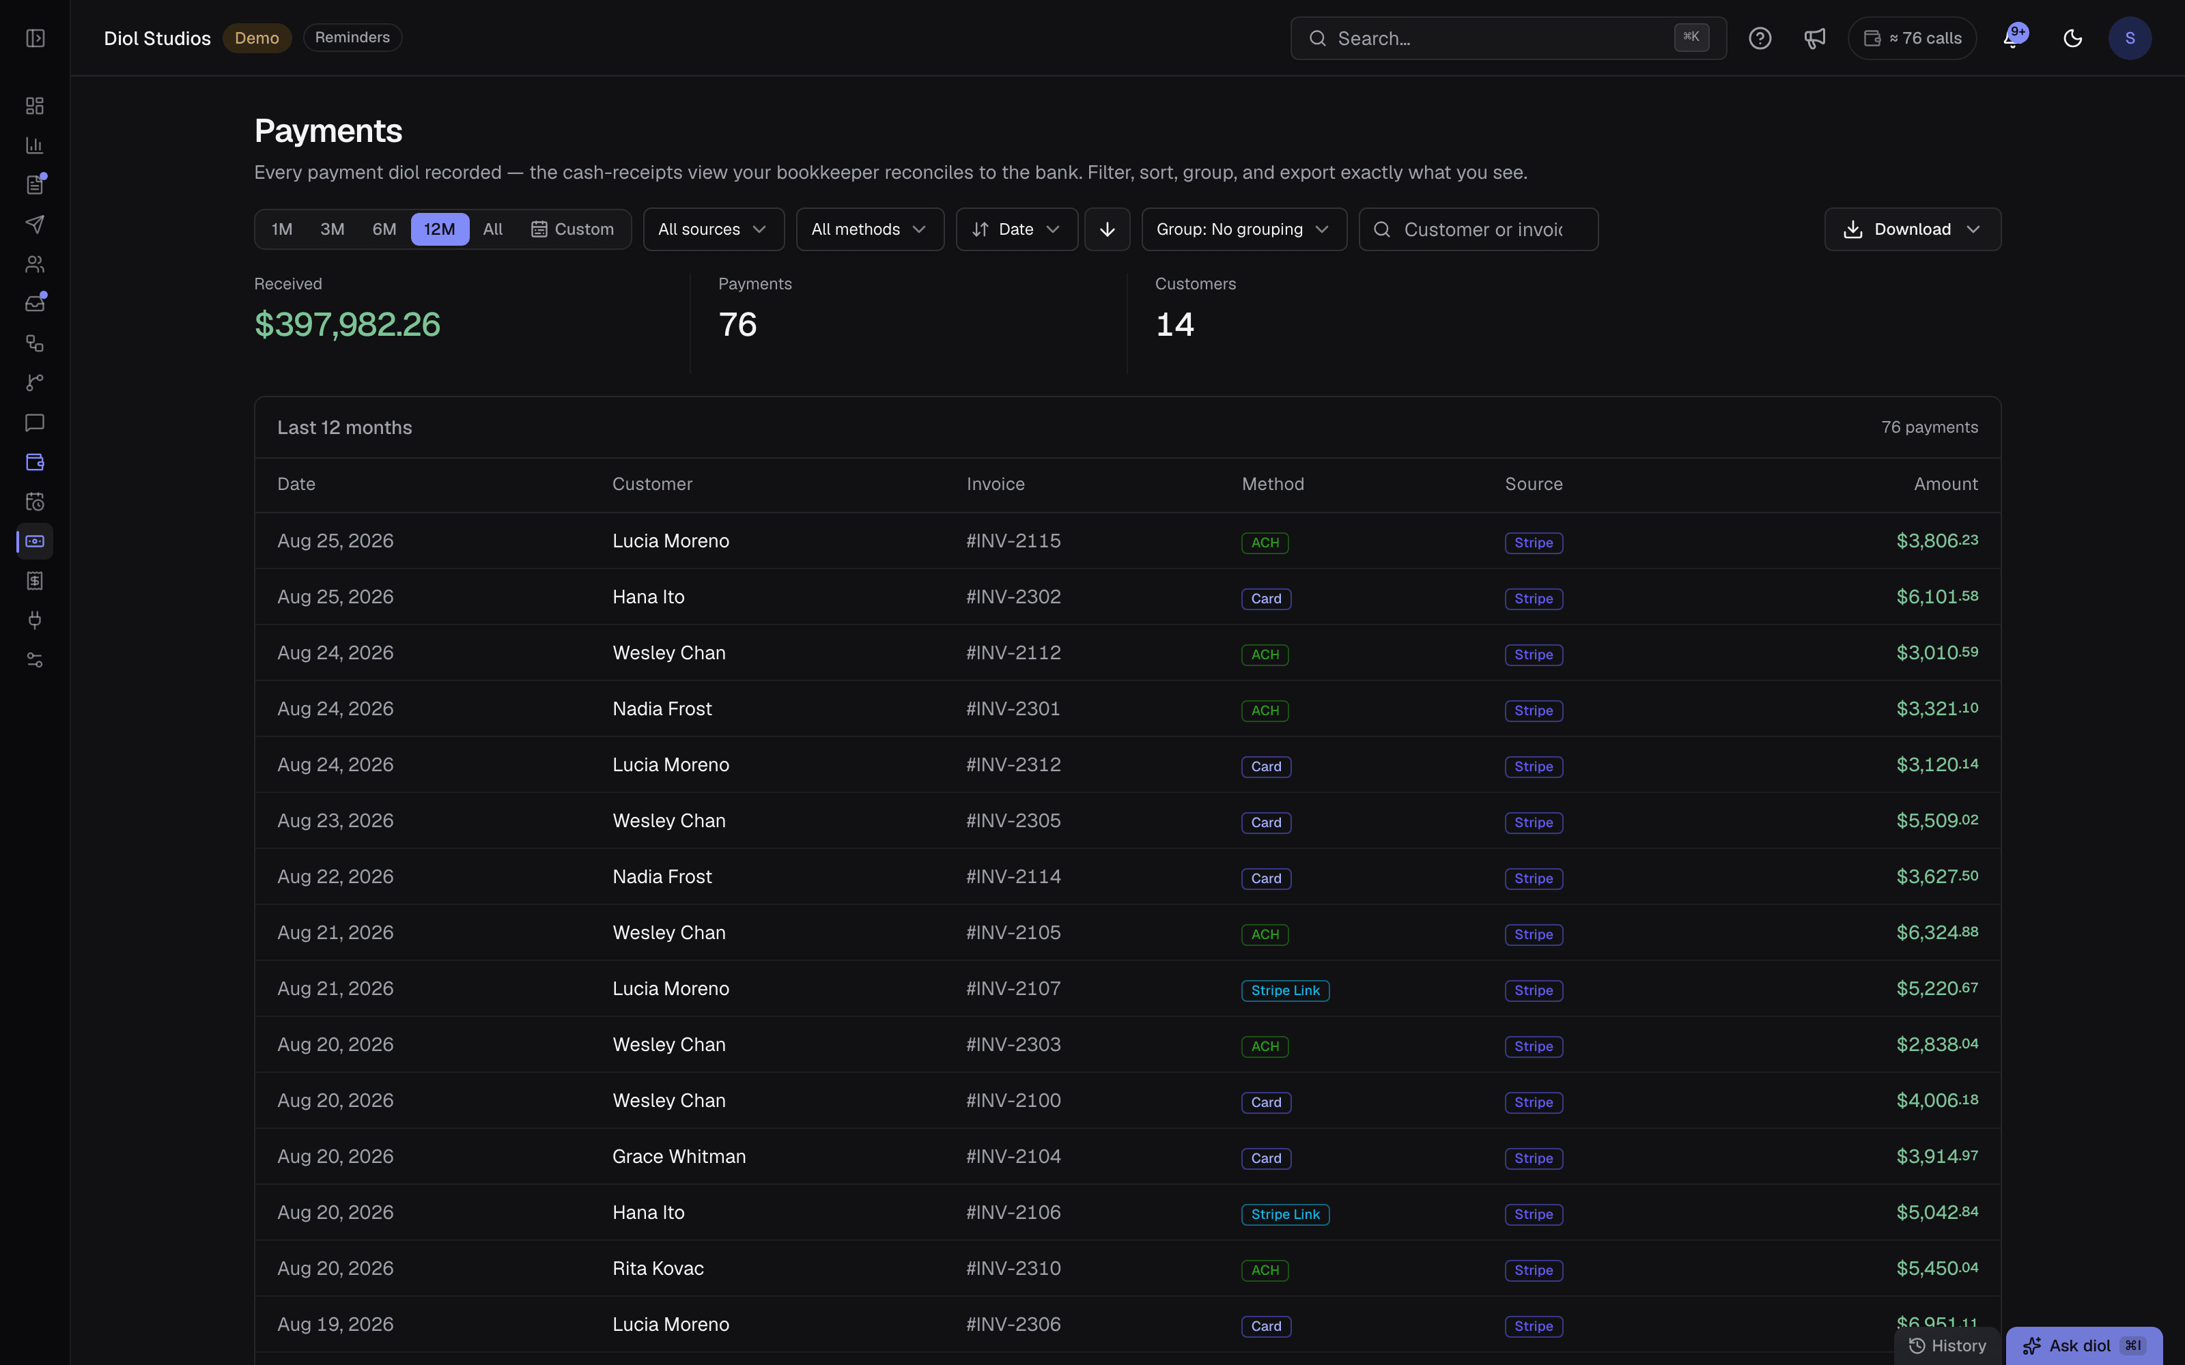Screen dimensions: 2185x1365
Task: Click the $5,042.84 amount
Action: pos(1936,1212)
